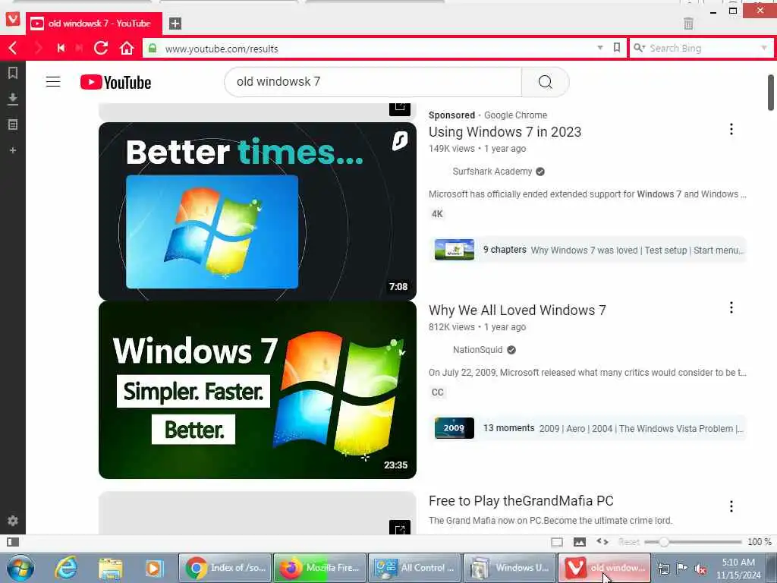Click the muted volume tray icon
This screenshot has width=777, height=583.
[700, 569]
